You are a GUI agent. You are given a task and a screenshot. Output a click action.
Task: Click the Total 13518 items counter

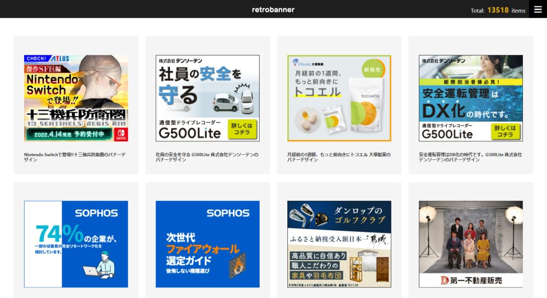coord(498,10)
